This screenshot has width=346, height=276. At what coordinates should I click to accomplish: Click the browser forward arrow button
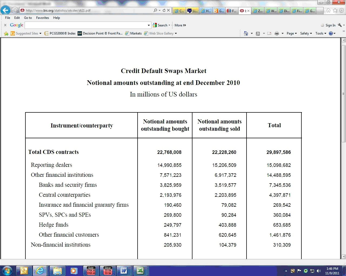pyautogui.click(x=15, y=11)
